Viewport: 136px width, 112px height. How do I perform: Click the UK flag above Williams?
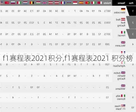pyautogui.click(x=123, y=86)
